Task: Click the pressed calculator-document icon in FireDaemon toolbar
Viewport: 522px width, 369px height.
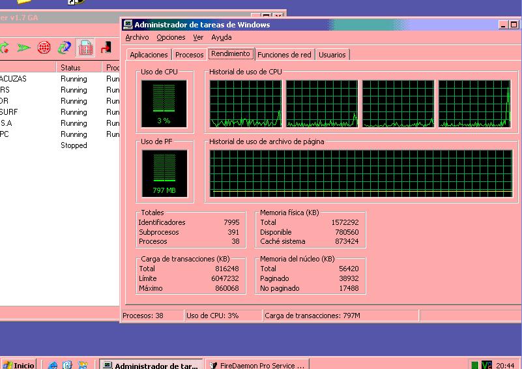Action: coord(85,48)
